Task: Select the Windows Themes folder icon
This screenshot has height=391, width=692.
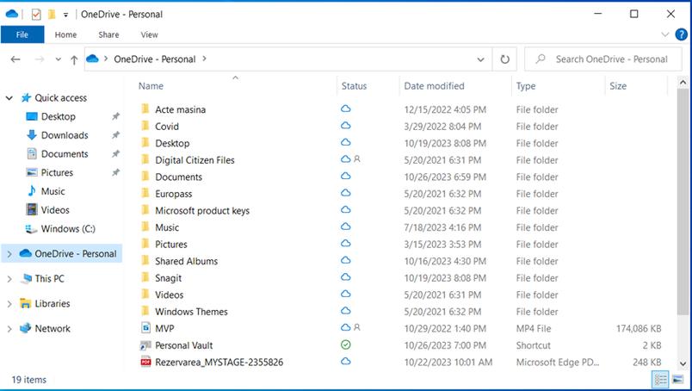Action: coord(145,311)
